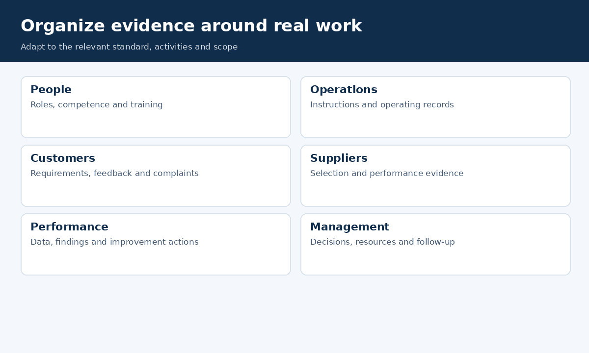The height and width of the screenshot is (353, 589).
Task: Click 'Data, findings and improvement actions' text
Action: pos(114,242)
